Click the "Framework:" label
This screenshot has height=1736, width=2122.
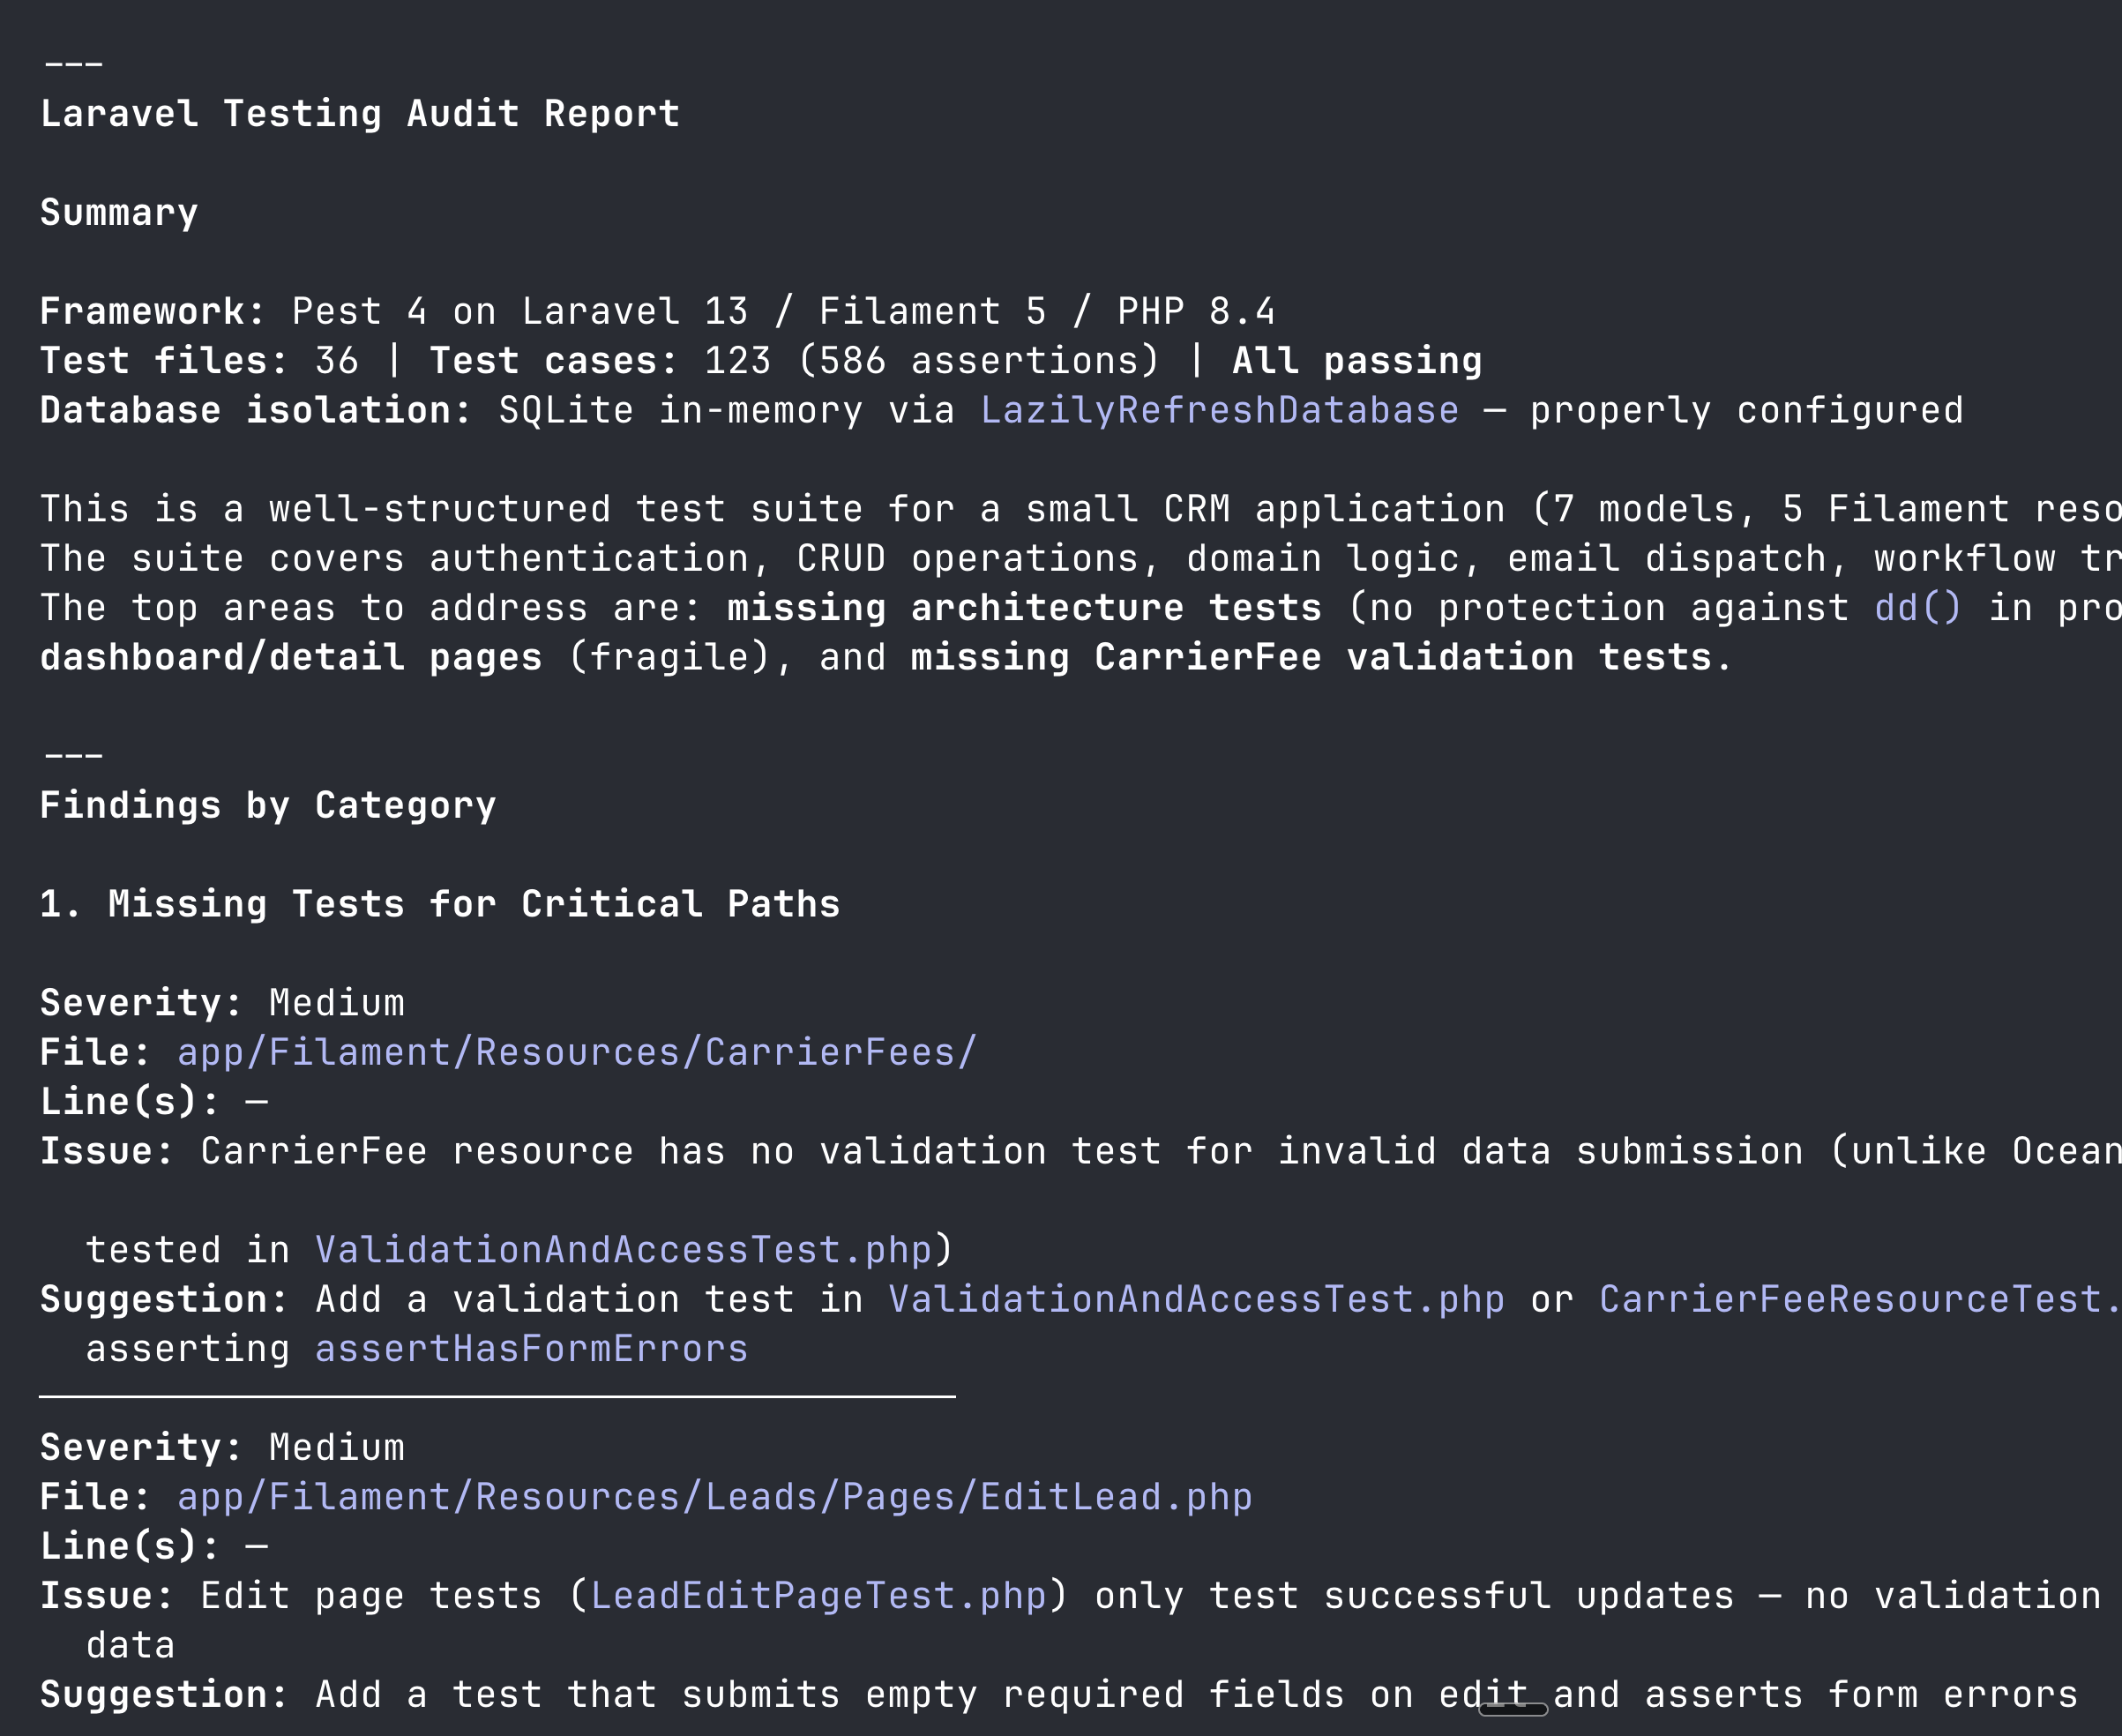pyautogui.click(x=152, y=312)
